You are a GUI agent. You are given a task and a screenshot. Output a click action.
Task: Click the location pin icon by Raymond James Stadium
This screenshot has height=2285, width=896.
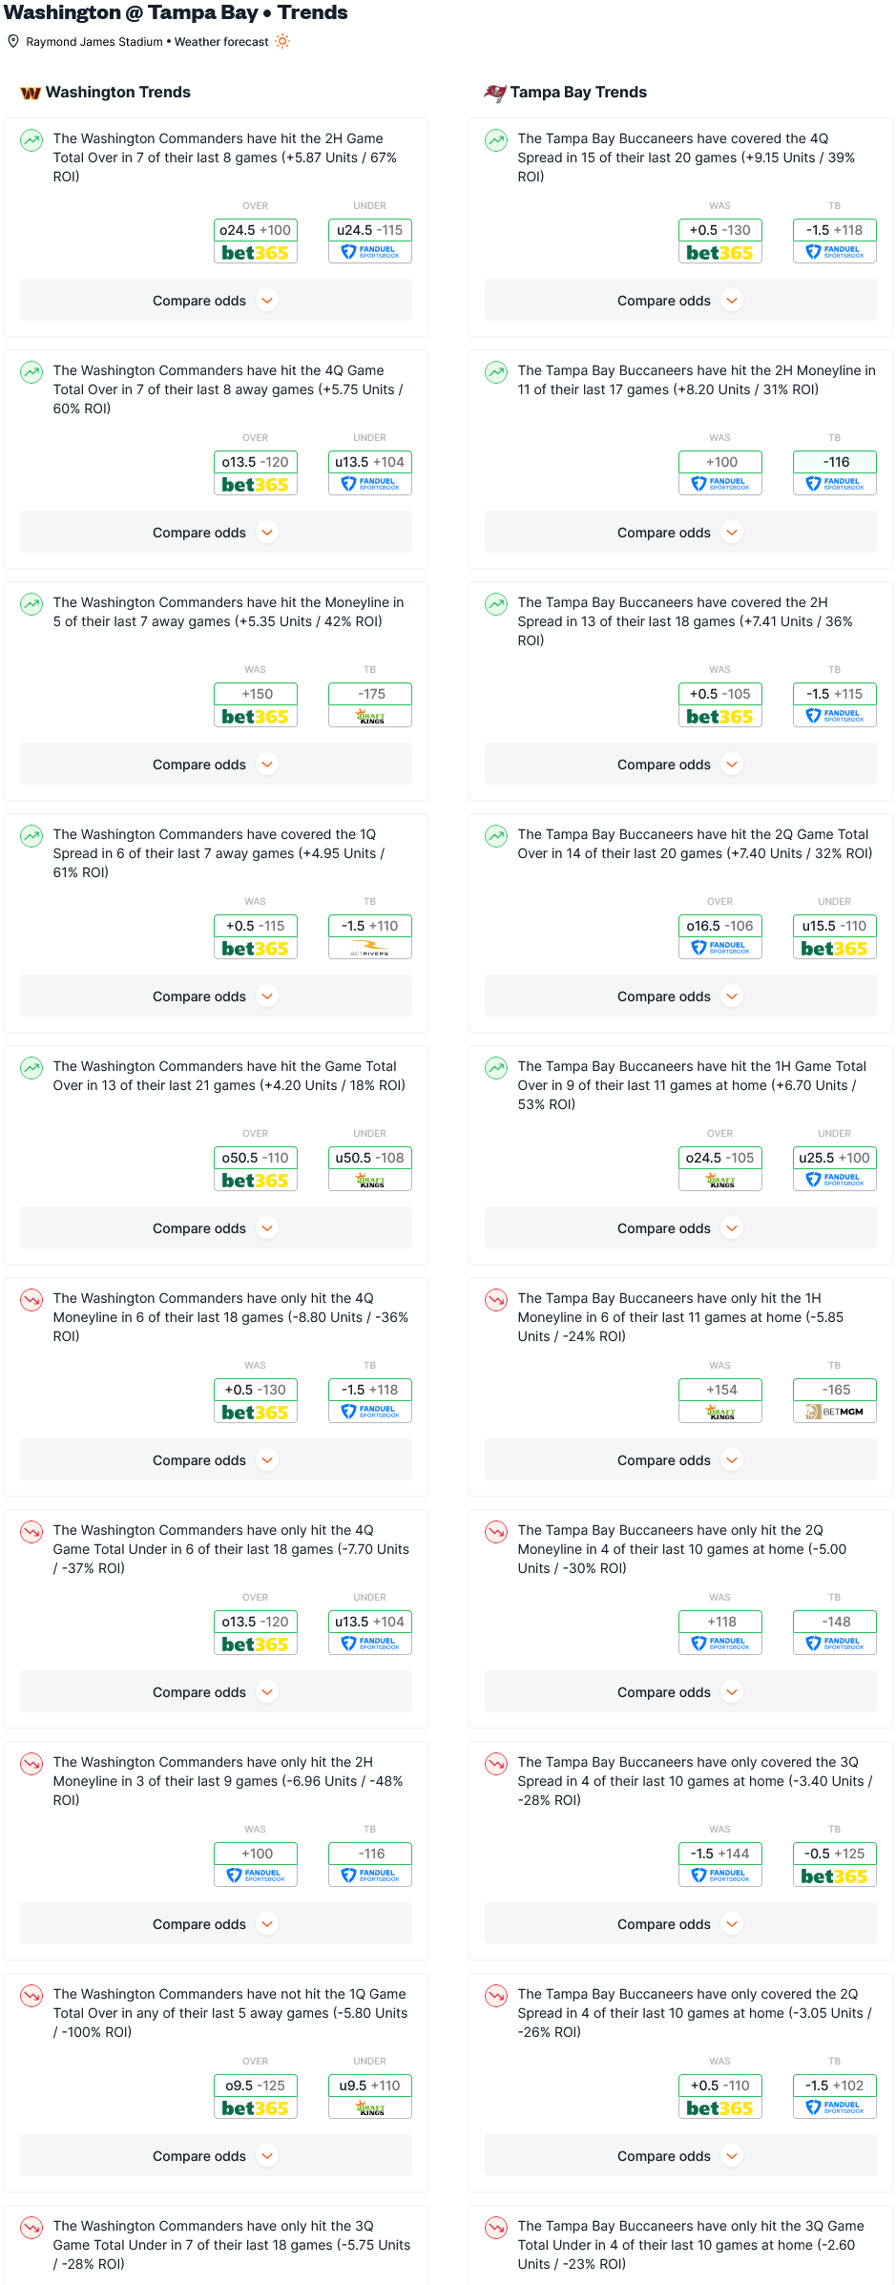pyautogui.click(x=13, y=41)
